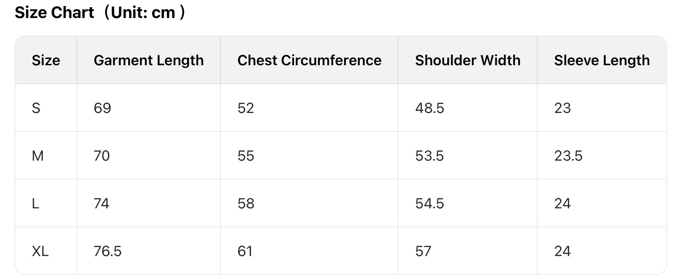
Task: Select the XL size row label
Action: [40, 251]
